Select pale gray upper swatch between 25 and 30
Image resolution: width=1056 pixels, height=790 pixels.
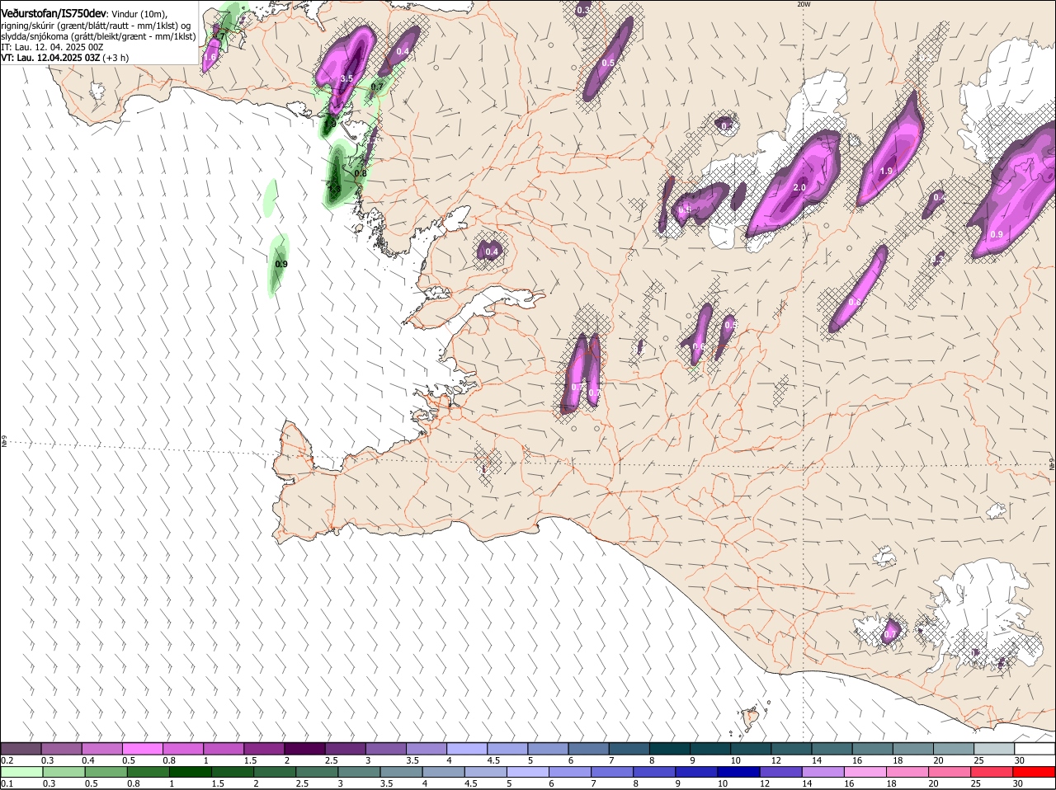(x=994, y=749)
